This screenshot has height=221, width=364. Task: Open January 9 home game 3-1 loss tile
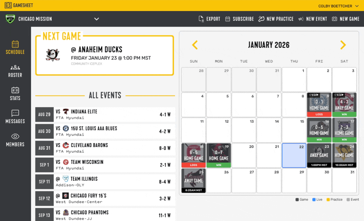(319, 105)
